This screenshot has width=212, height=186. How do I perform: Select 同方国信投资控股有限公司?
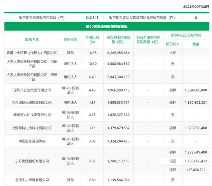[32, 102]
